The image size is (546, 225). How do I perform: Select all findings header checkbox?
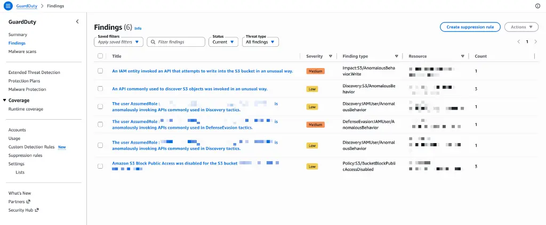100,56
